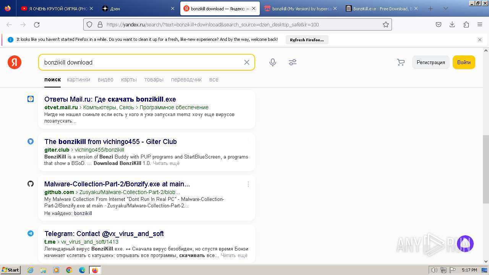
Task: Open the Windows Start button
Action: (x=10, y=270)
